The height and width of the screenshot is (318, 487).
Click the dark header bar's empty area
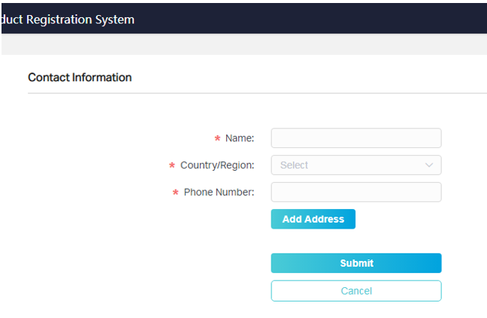316,18
